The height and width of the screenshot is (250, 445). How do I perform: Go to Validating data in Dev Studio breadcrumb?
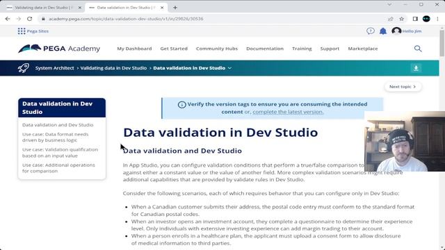(113, 68)
